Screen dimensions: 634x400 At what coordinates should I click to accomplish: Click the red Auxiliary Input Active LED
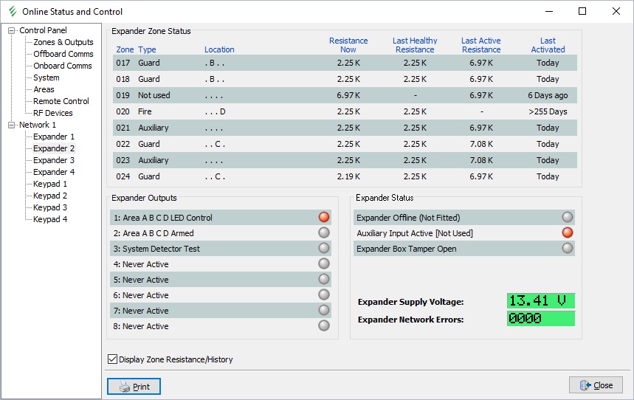pos(567,233)
